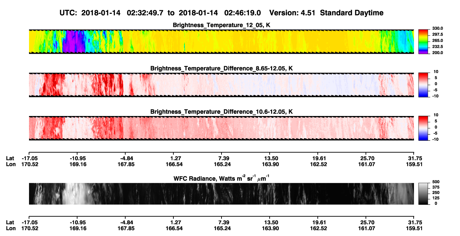The width and height of the screenshot is (460, 236).
Task: Click longitude '170.52' below the WFC Radiance panel
Action: (29, 228)
